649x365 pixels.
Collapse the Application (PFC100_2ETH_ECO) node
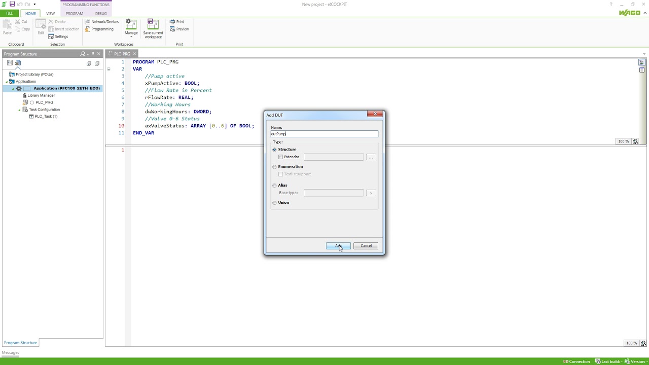[14, 89]
